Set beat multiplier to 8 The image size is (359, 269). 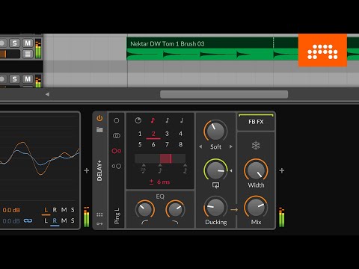180,144
